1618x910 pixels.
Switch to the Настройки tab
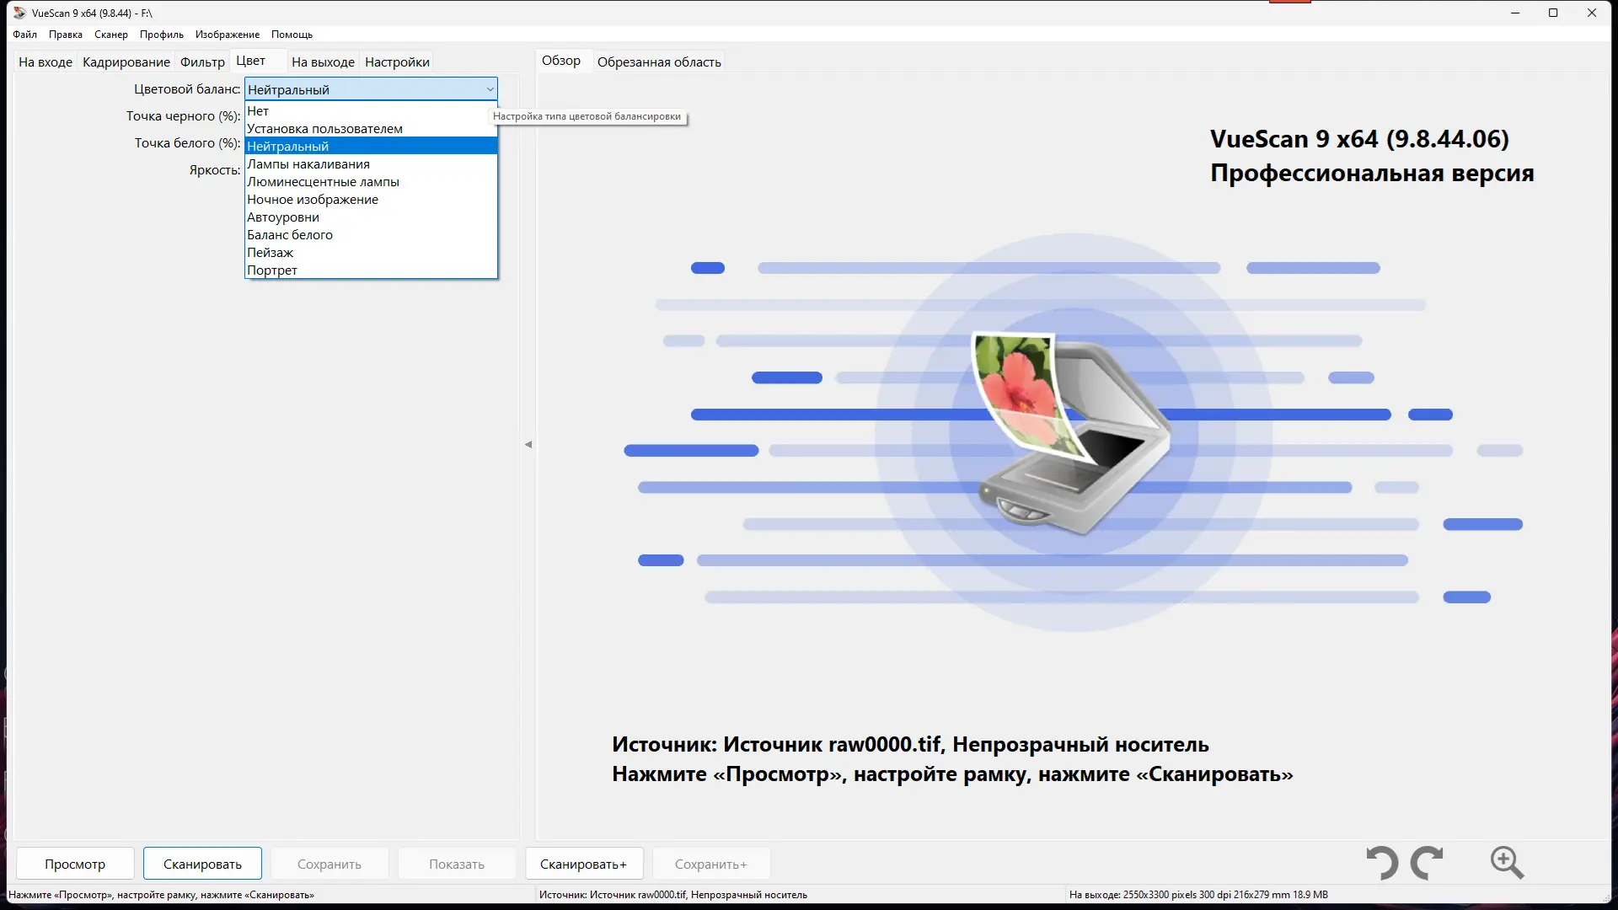click(396, 62)
